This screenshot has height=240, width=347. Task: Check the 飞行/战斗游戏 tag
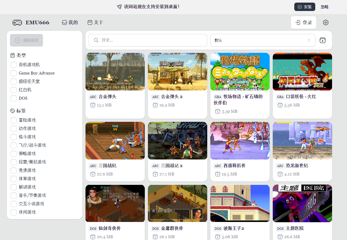[x=14, y=145]
